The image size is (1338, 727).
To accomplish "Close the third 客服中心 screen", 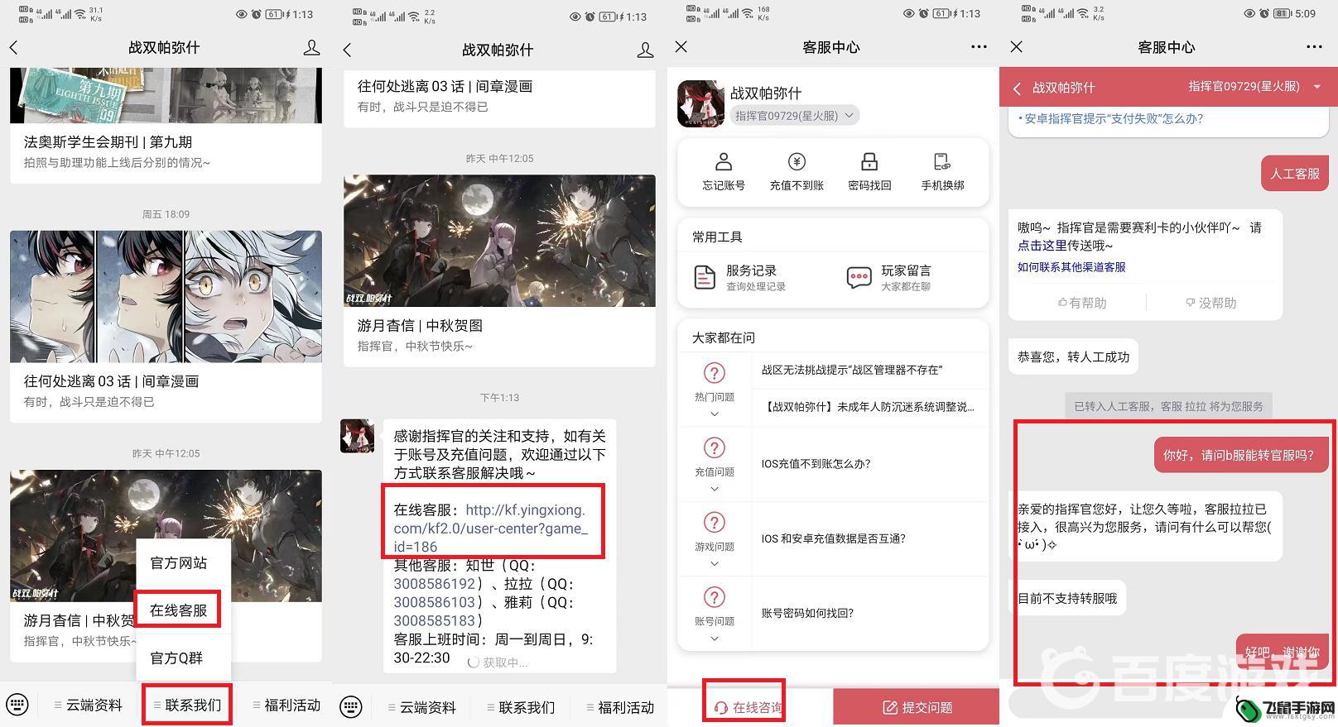I will (681, 47).
